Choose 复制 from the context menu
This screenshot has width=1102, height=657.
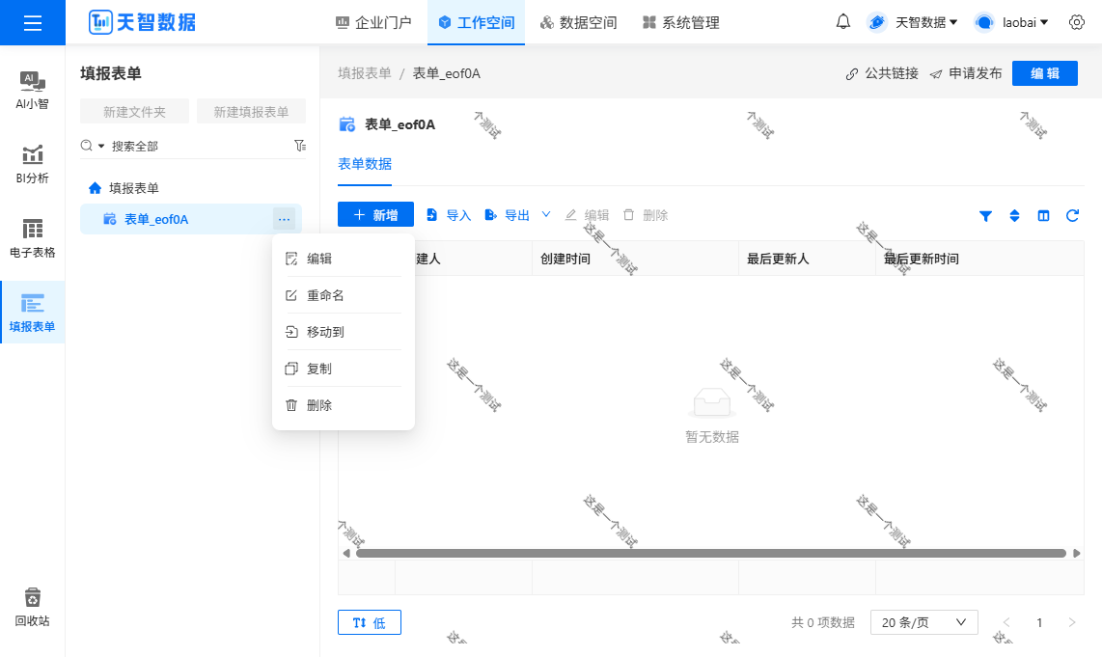343,369
